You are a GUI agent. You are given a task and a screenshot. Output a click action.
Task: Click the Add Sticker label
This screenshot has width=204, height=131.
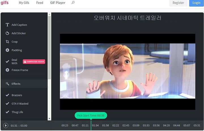[x=19, y=33]
